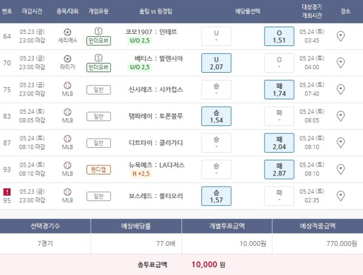Click 배당률선택 column header
This screenshot has height=275, width=363.
pos(247,11)
